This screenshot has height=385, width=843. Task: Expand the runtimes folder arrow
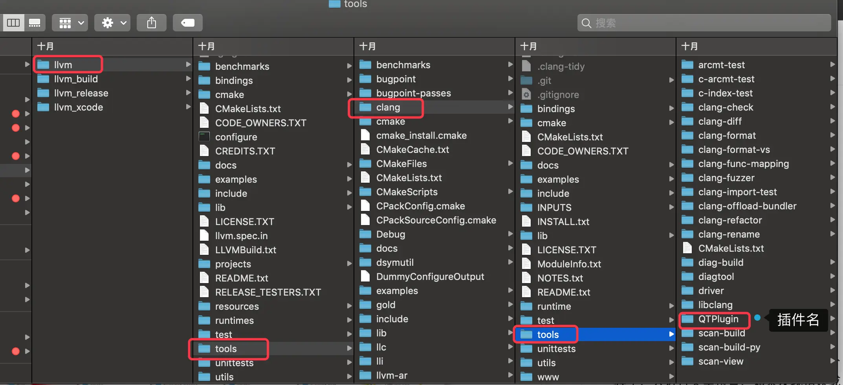click(349, 320)
